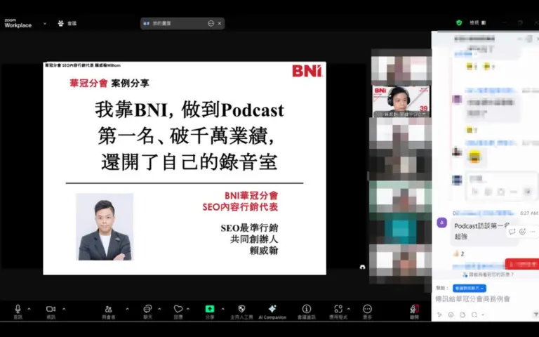This screenshot has width=539, height=337.
Task: Open the Zoom Workplace menu arrow
Action: pyautogui.click(x=45, y=23)
